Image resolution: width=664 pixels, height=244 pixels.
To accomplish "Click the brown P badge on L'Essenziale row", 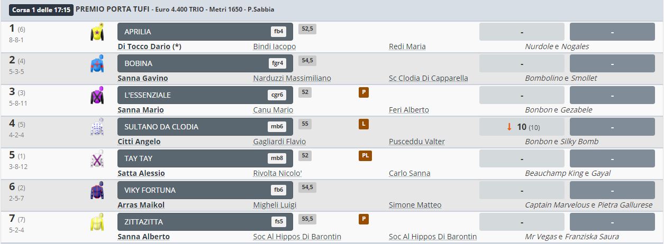I will click(x=363, y=92).
